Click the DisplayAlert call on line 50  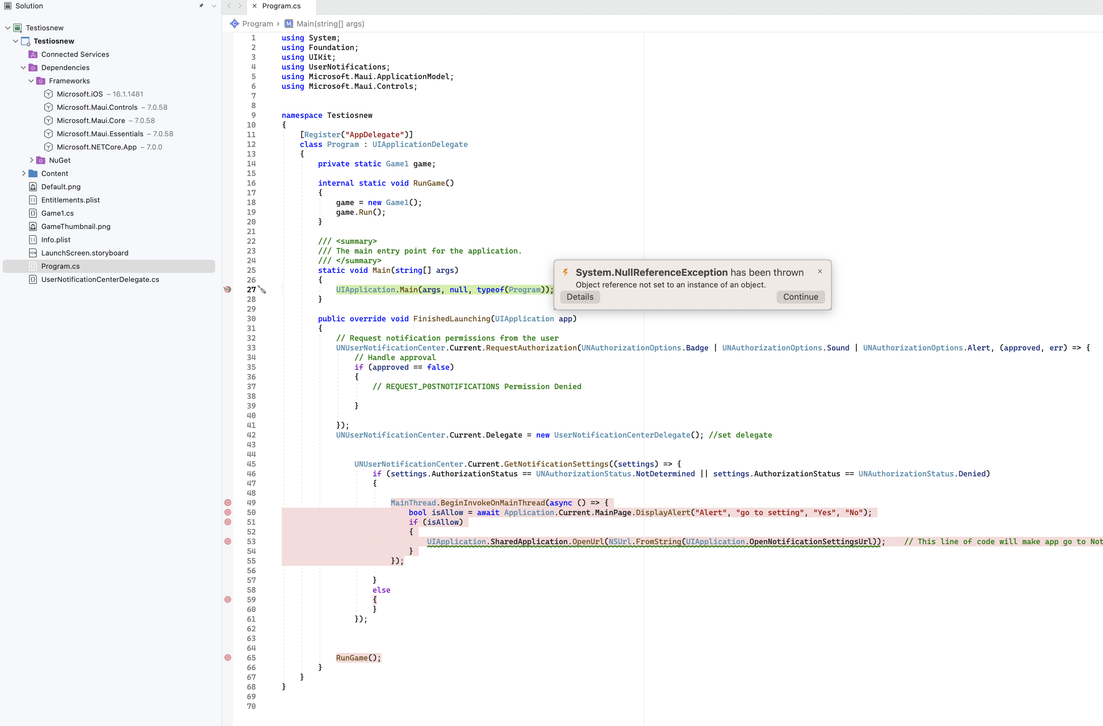(663, 513)
